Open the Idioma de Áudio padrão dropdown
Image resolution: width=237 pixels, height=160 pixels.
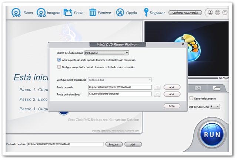107,53
